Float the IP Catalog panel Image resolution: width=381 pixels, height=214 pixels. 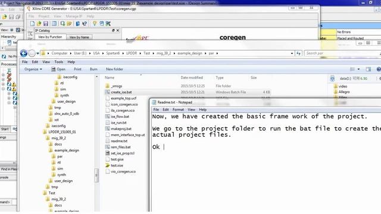click(x=113, y=30)
